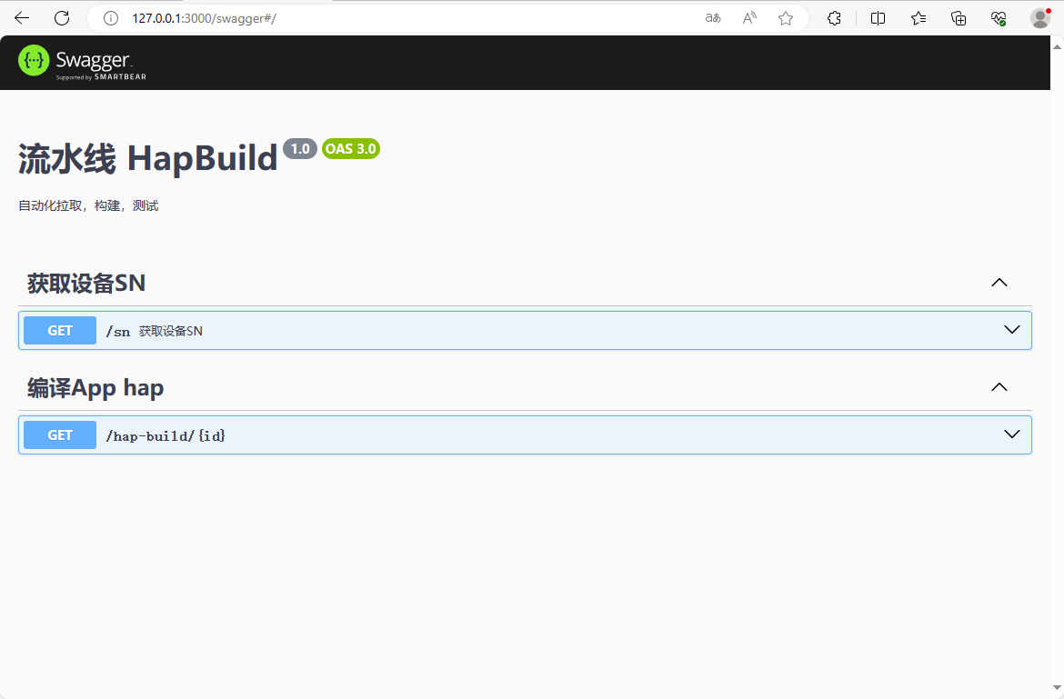
Task: Click the read aloud icon
Action: click(749, 18)
